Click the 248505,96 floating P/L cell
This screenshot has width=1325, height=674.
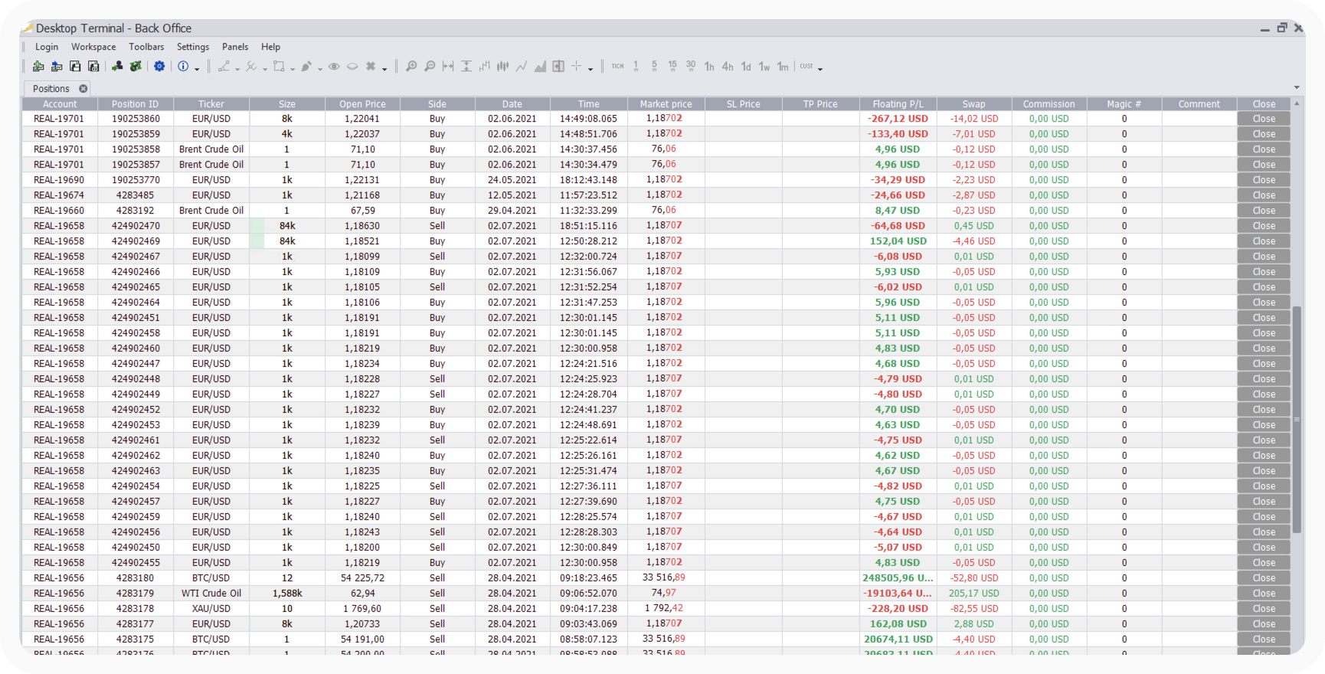click(898, 578)
